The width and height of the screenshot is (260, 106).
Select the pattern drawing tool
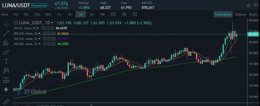tap(6, 71)
